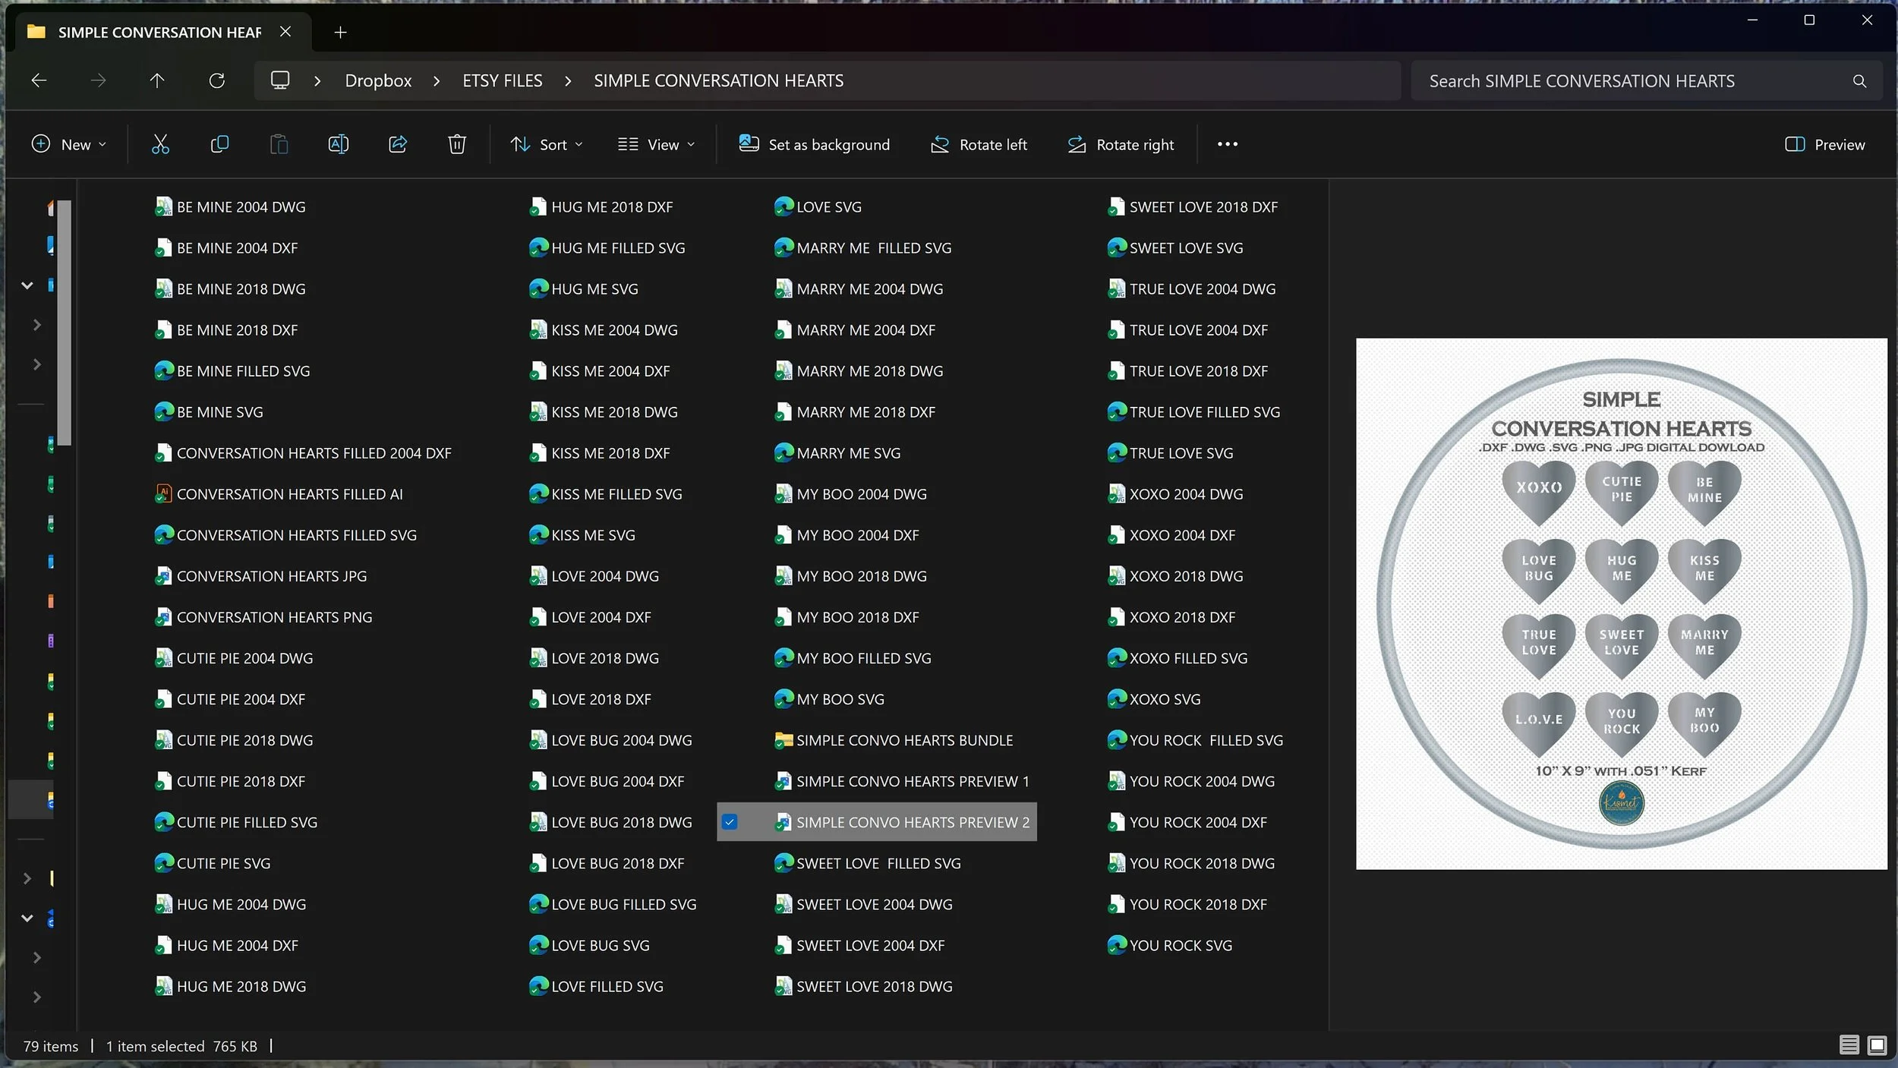1898x1068 pixels.
Task: Select the SIMPLE CONVO HEARTS BUNDLE folder icon
Action: click(x=783, y=740)
